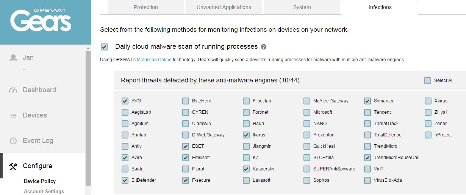Enable the Hauri engine
466x195 pixels.
246,124
